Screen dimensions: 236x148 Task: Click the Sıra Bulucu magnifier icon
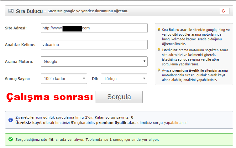click(x=11, y=11)
